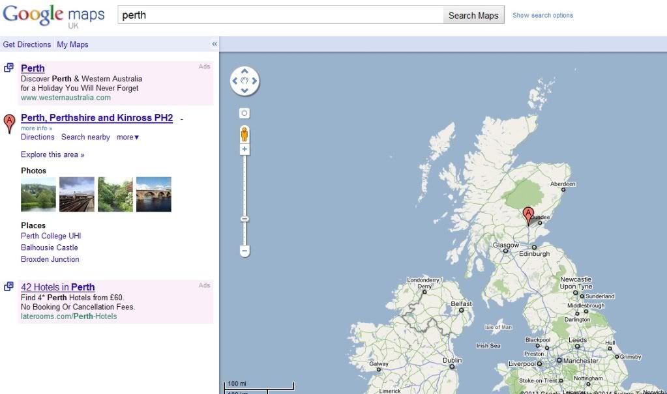The width and height of the screenshot is (667, 394).
Task: Adjust the zoom slider handle
Action: click(x=245, y=219)
